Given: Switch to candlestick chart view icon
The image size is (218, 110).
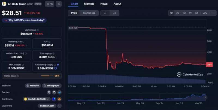Looking at the screenshot, I should point(114,13).
